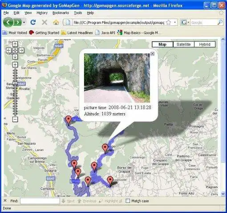The width and height of the screenshot is (227, 213).
Task: Open the Edit menu
Action: click(16, 13)
